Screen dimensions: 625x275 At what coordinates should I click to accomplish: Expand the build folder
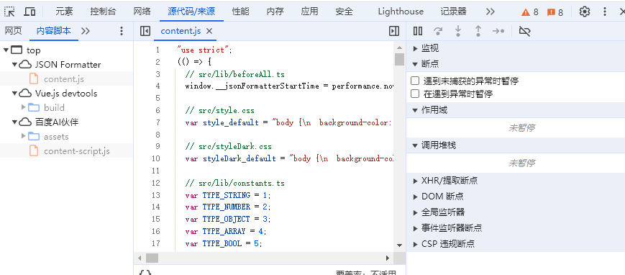click(24, 107)
